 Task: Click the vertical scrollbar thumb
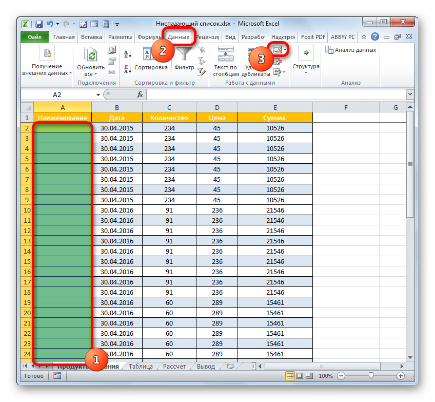tap(410, 164)
